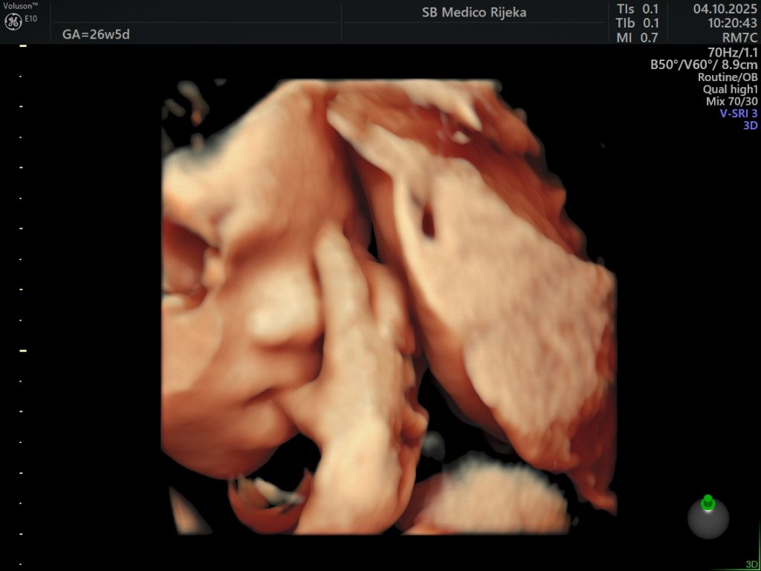761x571 pixels.
Task: Click the GE logo icon
Action: [13, 22]
